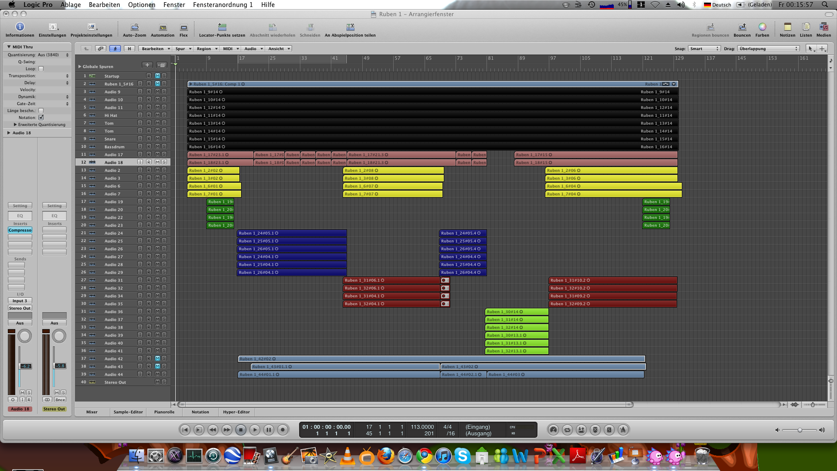Add a new track with plus button
The width and height of the screenshot is (837, 471).
point(147,65)
